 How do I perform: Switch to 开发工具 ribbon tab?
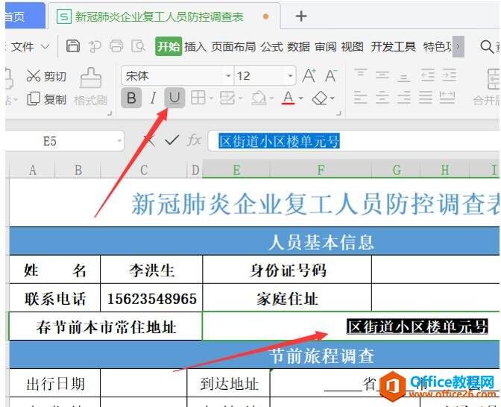tap(394, 47)
